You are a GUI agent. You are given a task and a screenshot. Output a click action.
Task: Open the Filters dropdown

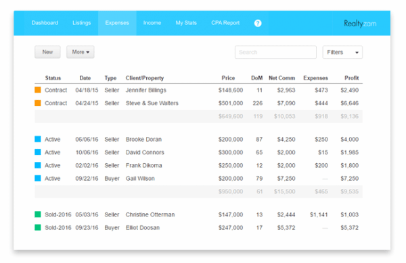pos(342,52)
